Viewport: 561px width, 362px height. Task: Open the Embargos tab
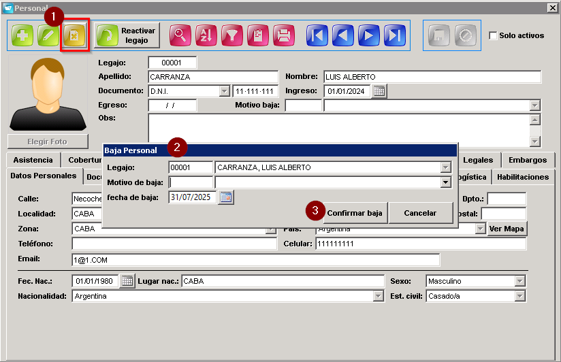point(528,160)
